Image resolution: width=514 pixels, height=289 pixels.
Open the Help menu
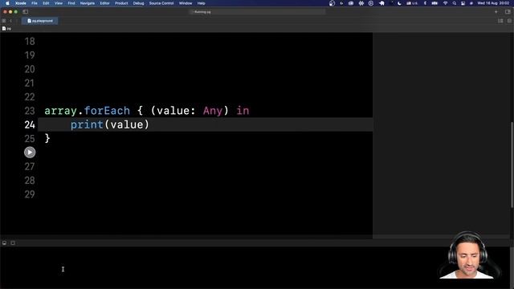(202, 3)
